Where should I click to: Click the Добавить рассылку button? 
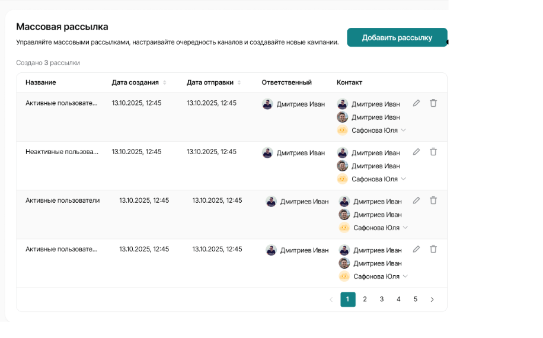397,37
